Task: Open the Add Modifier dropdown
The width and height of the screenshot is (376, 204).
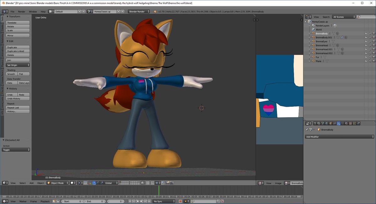Action: [340, 137]
